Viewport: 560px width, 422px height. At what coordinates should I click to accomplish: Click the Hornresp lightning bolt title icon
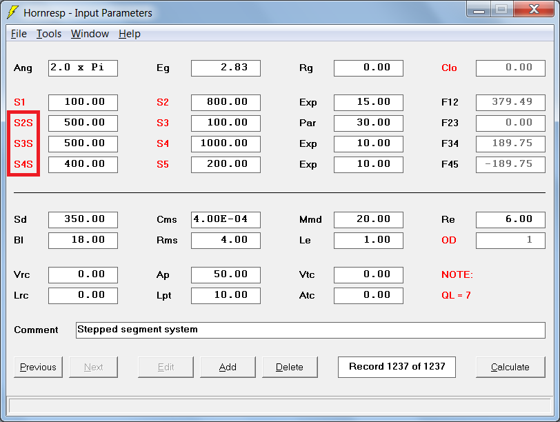13,12
